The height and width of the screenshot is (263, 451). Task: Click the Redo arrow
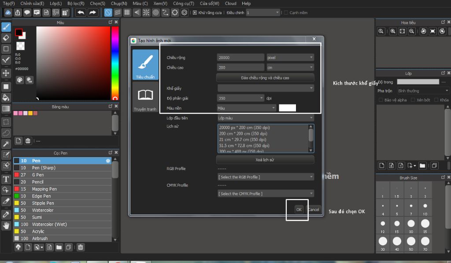tap(92, 13)
